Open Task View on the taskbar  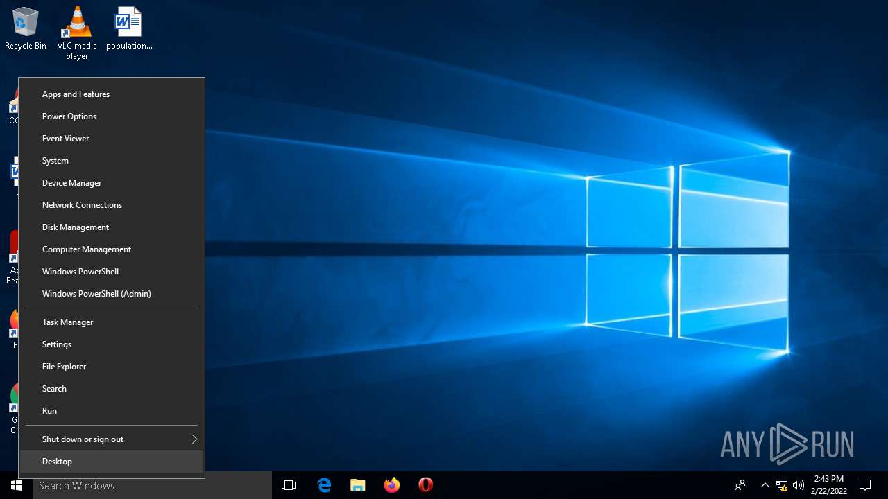[289, 485]
